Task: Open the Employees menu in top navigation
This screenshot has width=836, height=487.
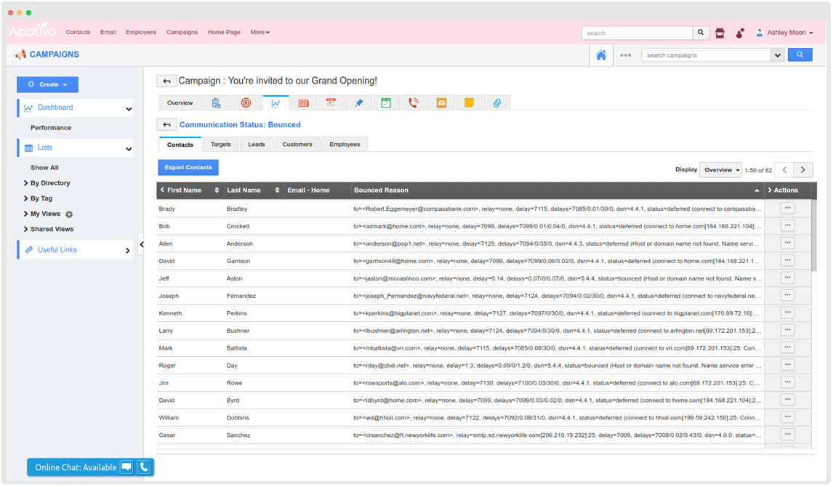Action: tap(141, 33)
